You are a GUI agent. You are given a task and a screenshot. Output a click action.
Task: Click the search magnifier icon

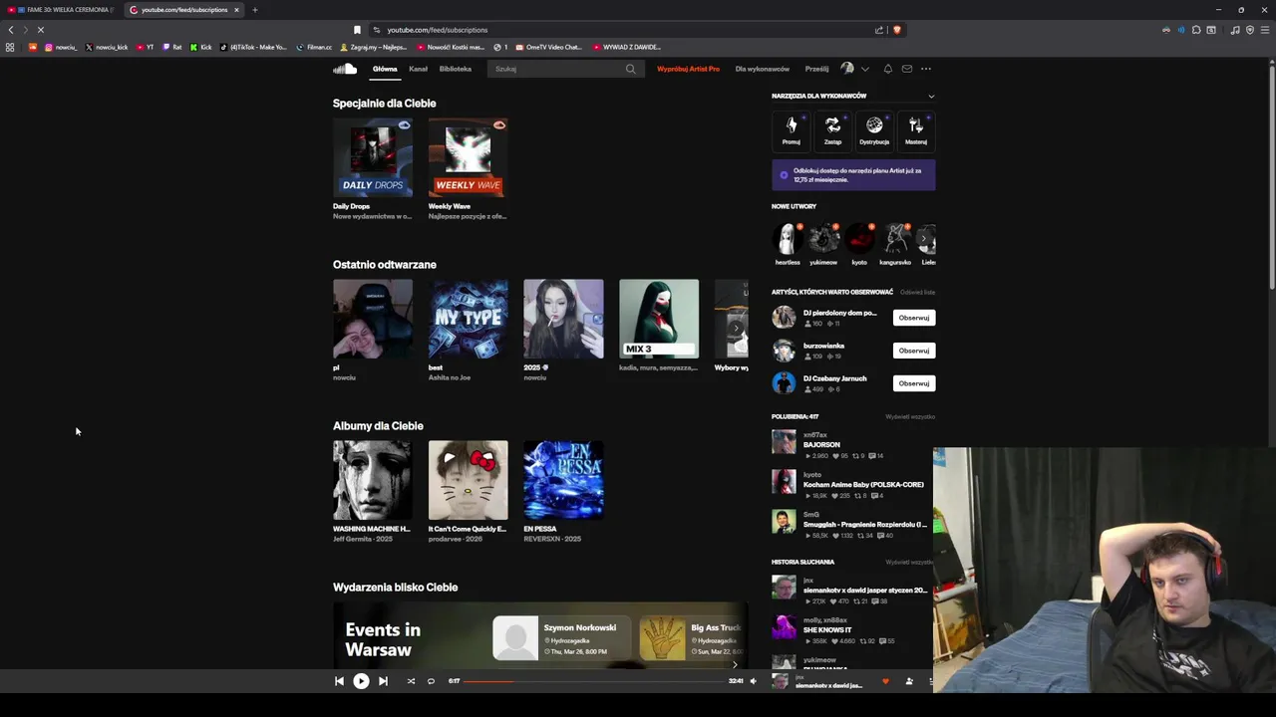pos(630,69)
